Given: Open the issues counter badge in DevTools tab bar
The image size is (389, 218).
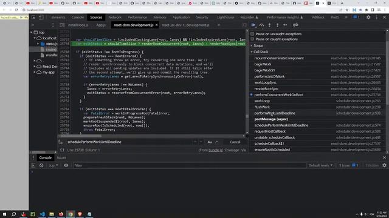Looking at the screenshot, I should [356, 18].
